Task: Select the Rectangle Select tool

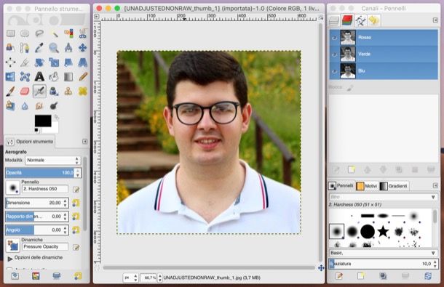Action: coord(10,33)
